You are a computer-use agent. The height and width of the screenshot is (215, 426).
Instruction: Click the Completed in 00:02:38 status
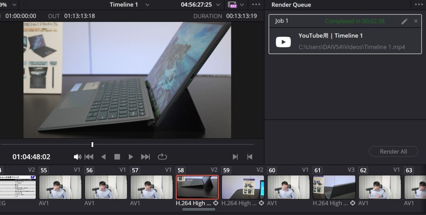(x=354, y=21)
